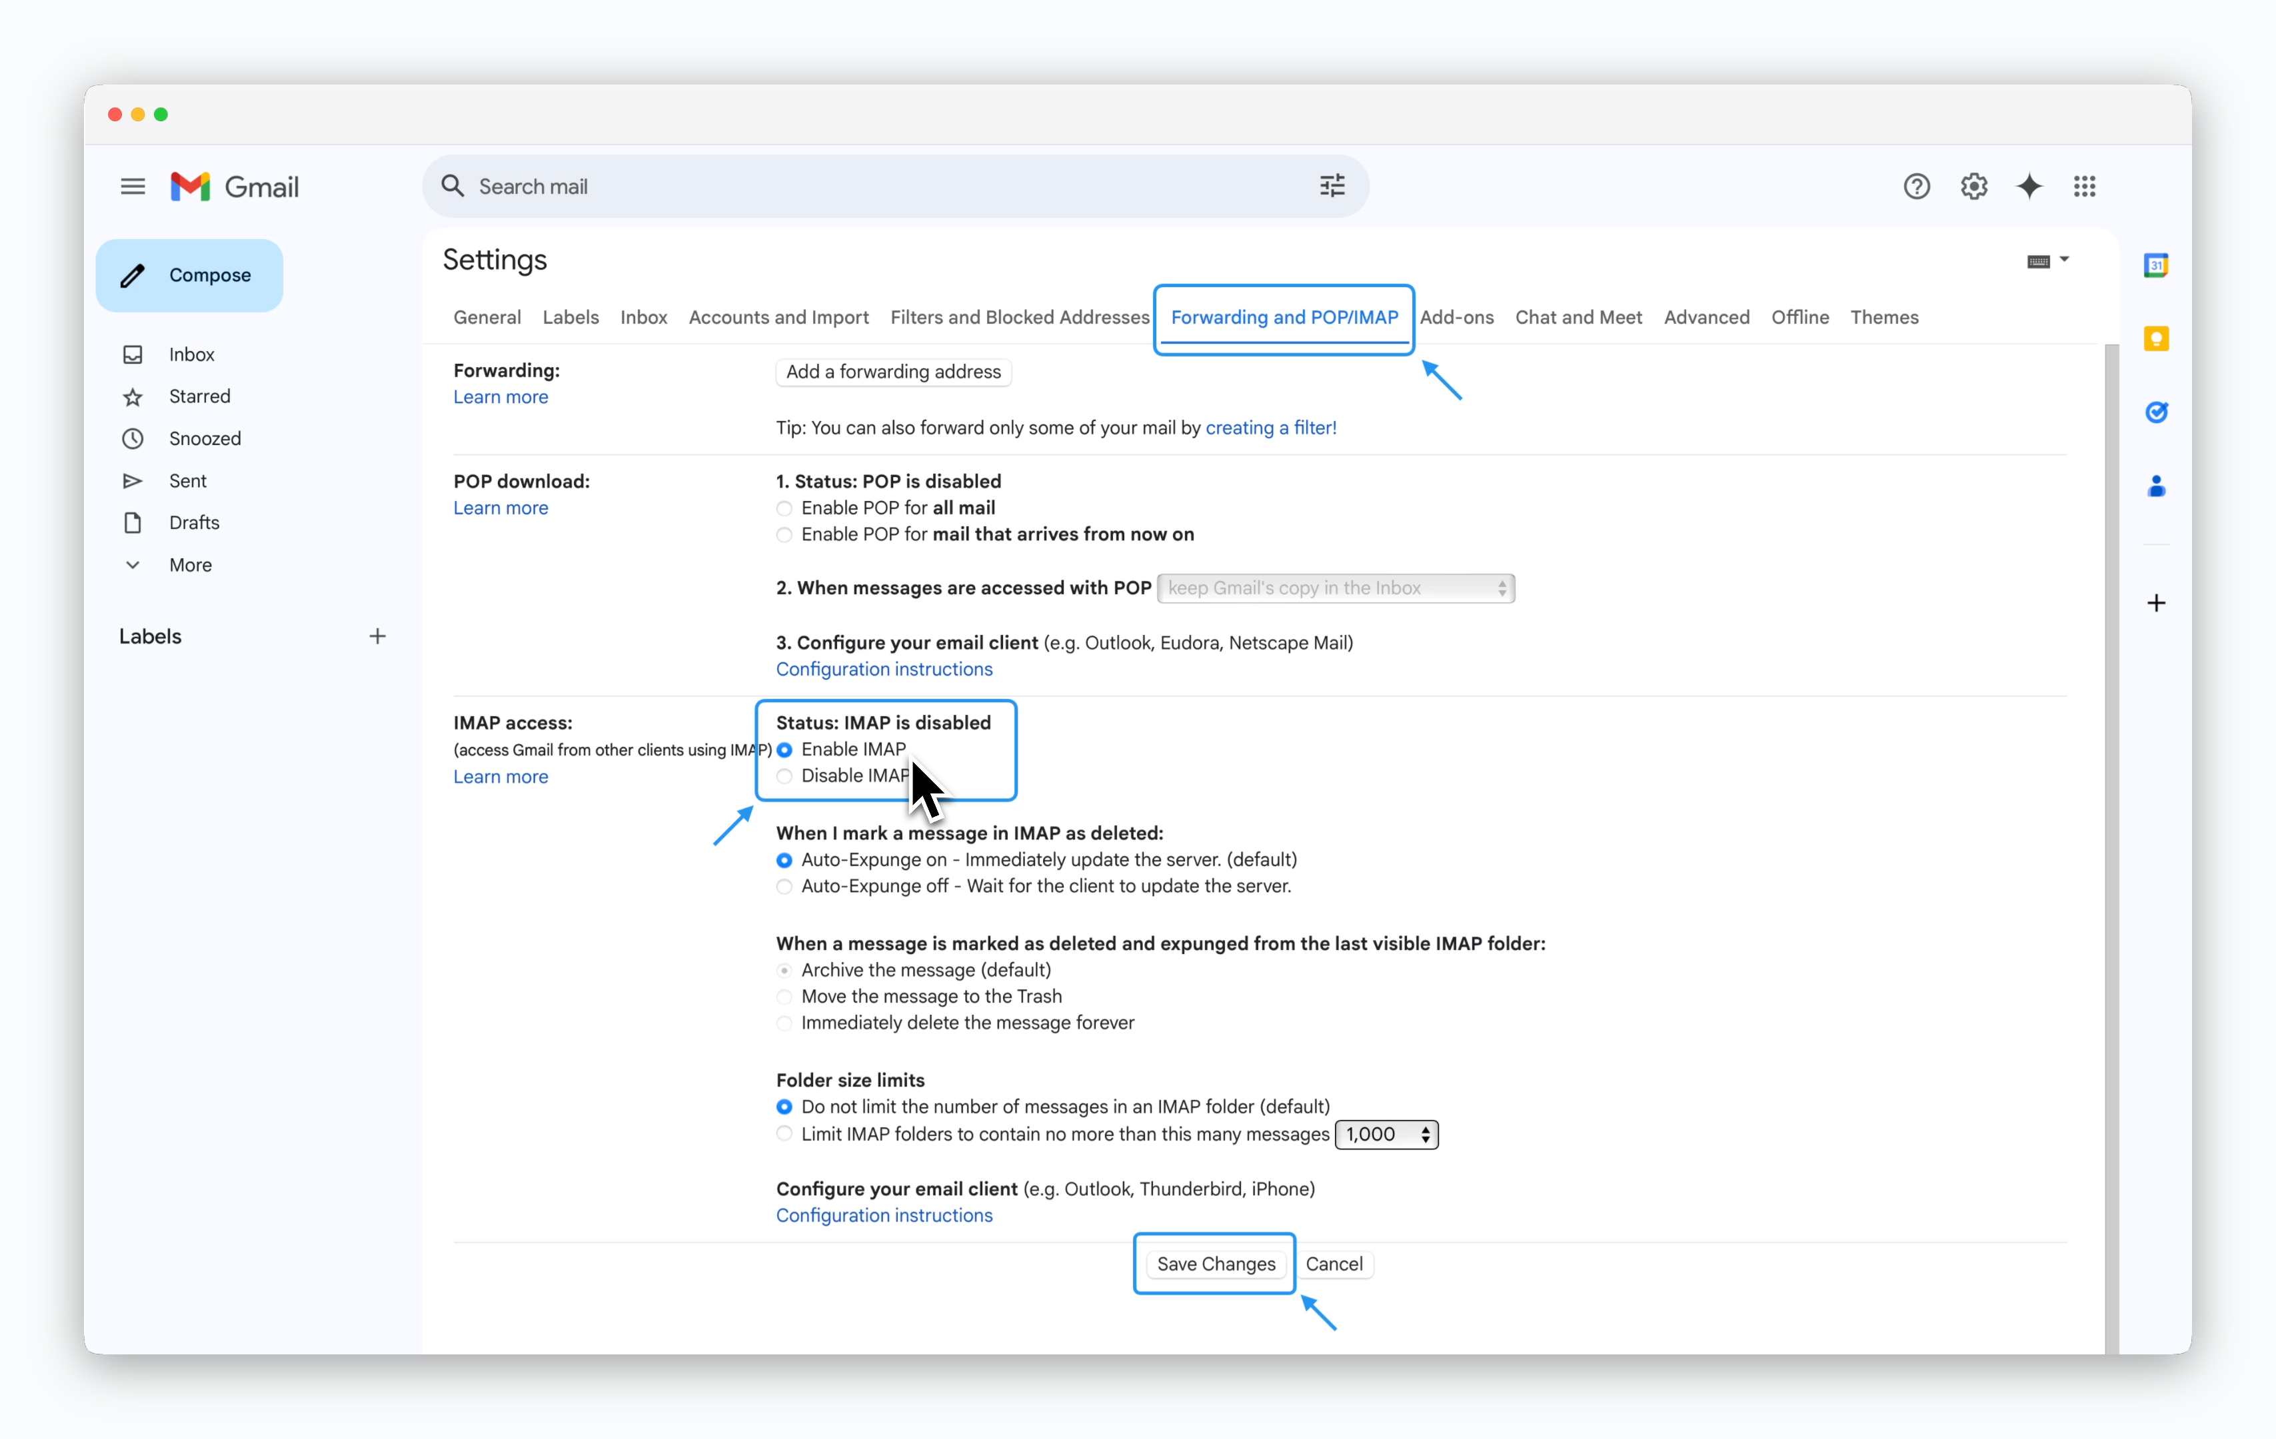The height and width of the screenshot is (1439, 2276).
Task: Open Google Tasks side panel icon
Action: pyautogui.click(x=2156, y=412)
